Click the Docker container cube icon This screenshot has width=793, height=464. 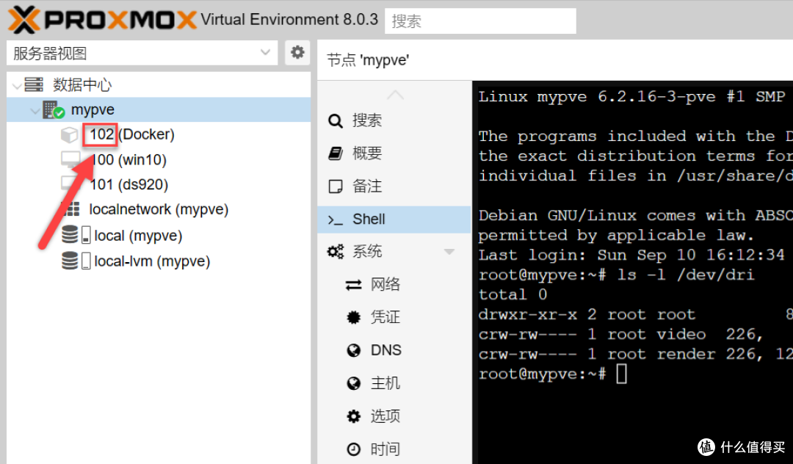[x=69, y=135]
